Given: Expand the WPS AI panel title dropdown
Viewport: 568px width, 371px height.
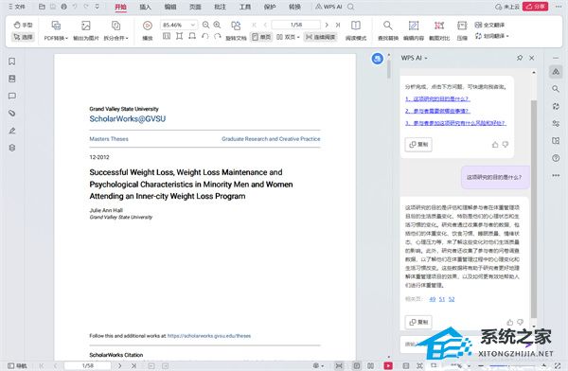Looking at the screenshot, I should (x=414, y=58).
